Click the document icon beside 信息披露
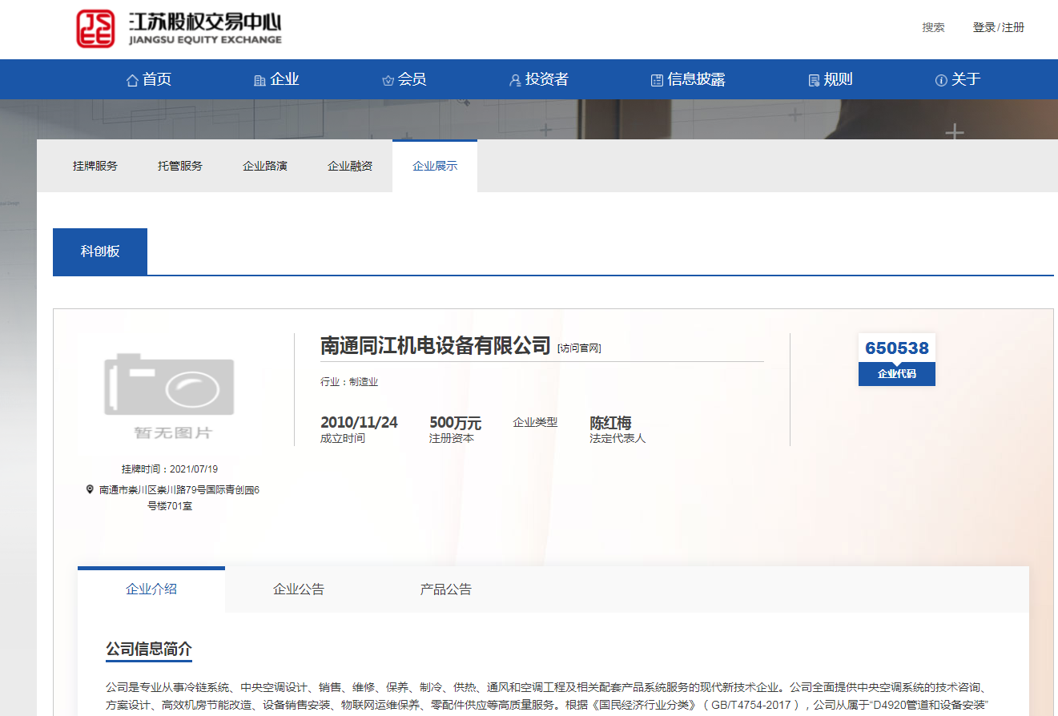Image resolution: width=1058 pixels, height=716 pixels. [657, 80]
